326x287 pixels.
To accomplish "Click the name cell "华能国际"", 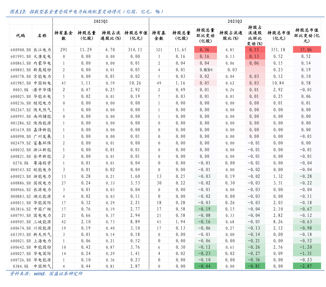I will click(x=42, y=203).
